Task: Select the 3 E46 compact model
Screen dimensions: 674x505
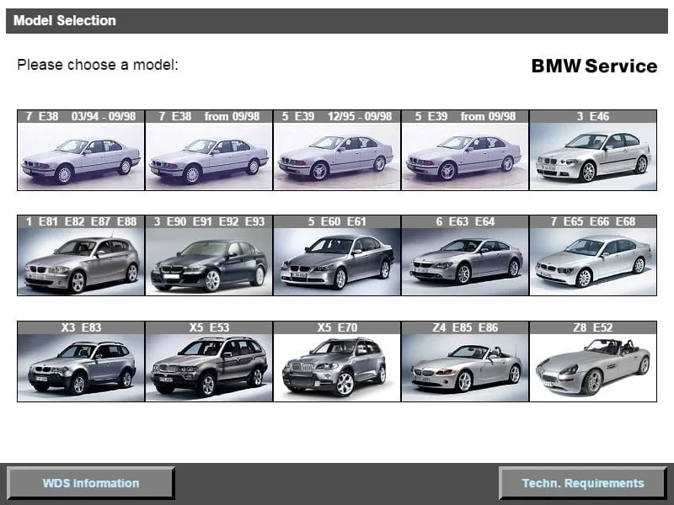Action: coord(596,151)
